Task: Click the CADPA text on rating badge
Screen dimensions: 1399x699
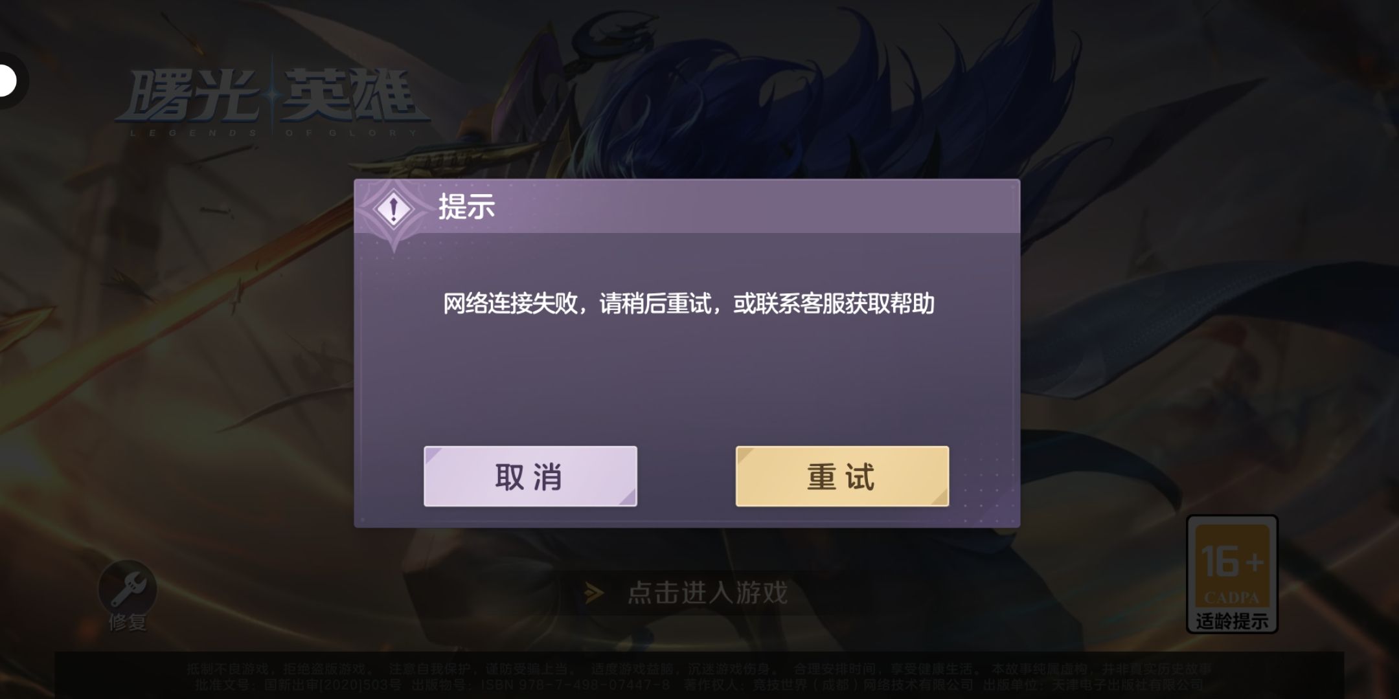Action: coord(1231,597)
